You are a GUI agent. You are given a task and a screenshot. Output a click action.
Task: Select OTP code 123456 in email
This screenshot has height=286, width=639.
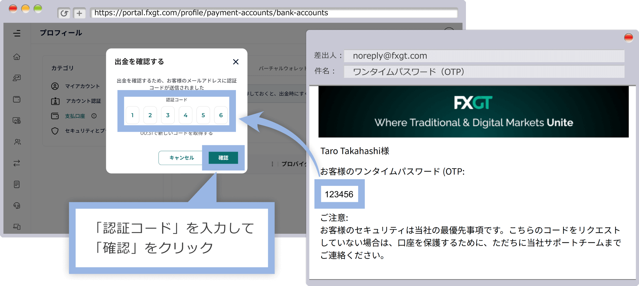tap(339, 194)
